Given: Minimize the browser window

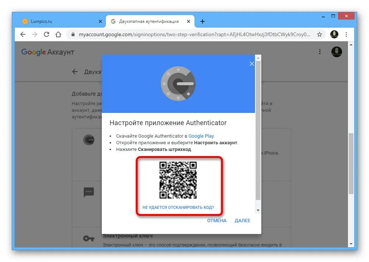Looking at the screenshot, I should [323, 16].
